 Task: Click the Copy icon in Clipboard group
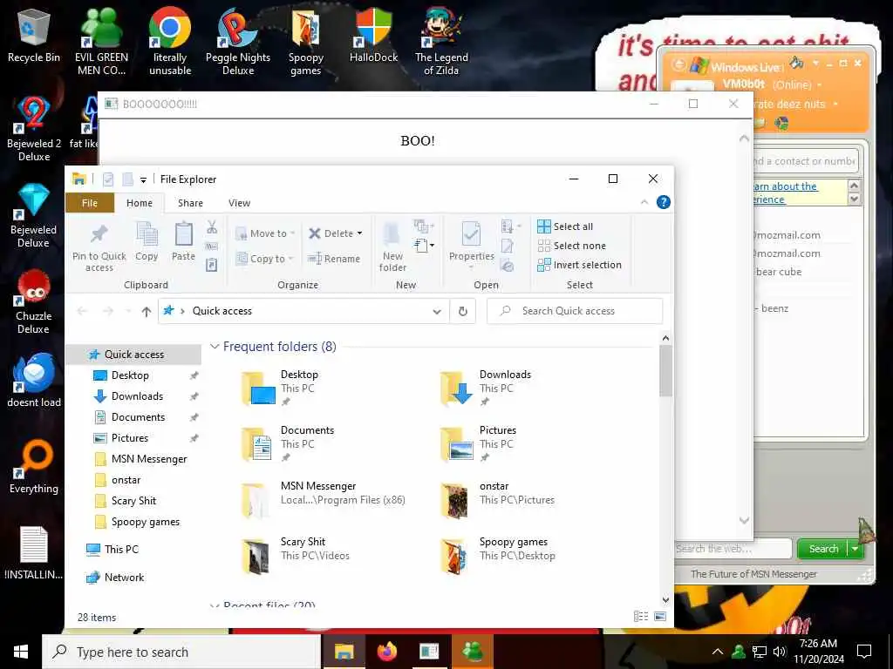pyautogui.click(x=147, y=233)
